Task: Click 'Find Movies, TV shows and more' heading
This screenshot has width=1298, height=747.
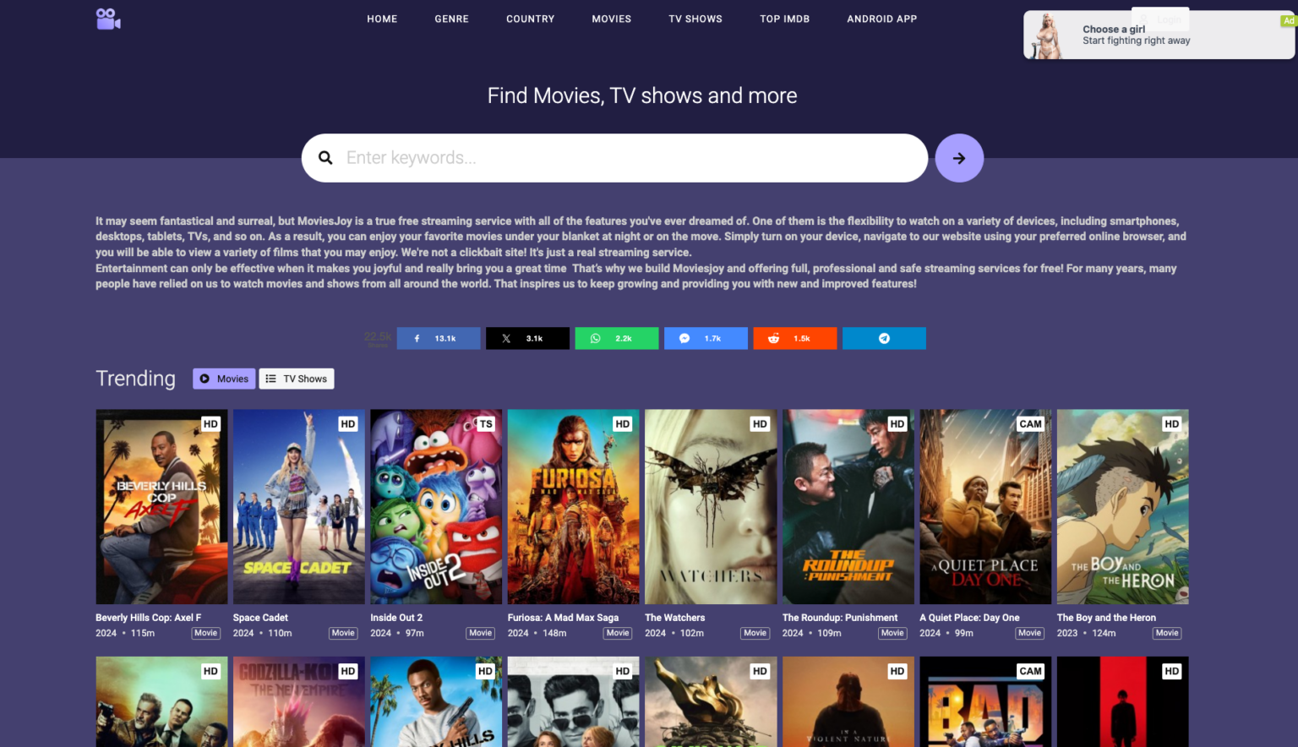Action: [x=642, y=95]
